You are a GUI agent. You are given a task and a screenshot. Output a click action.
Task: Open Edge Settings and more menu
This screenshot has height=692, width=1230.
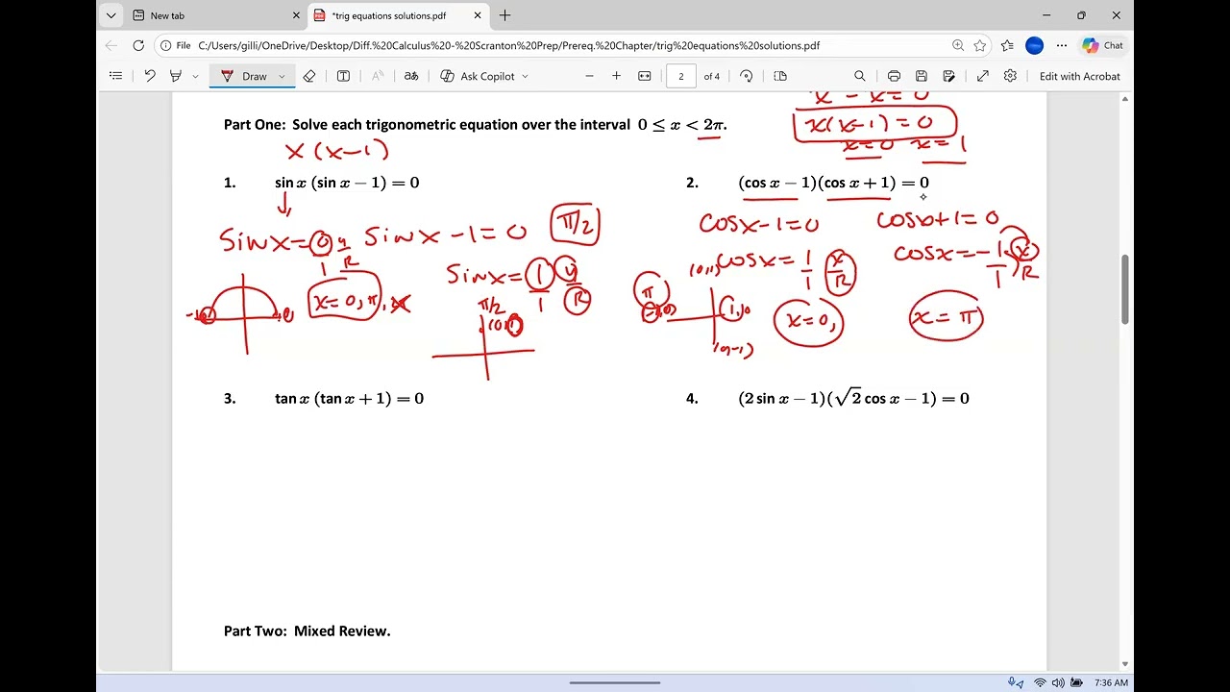point(1062,45)
